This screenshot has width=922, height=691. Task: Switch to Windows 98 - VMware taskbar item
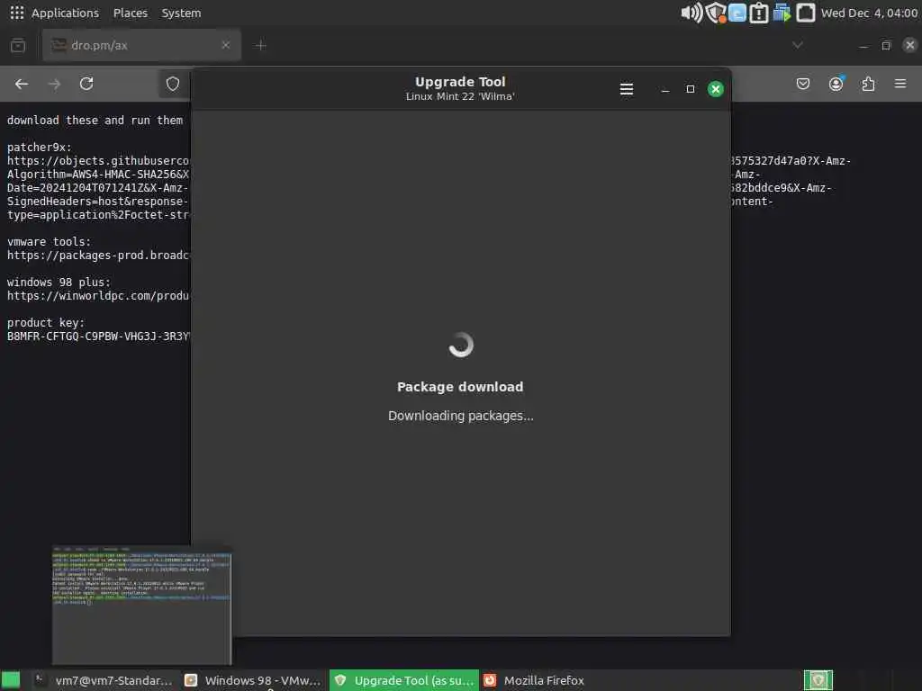click(x=253, y=680)
